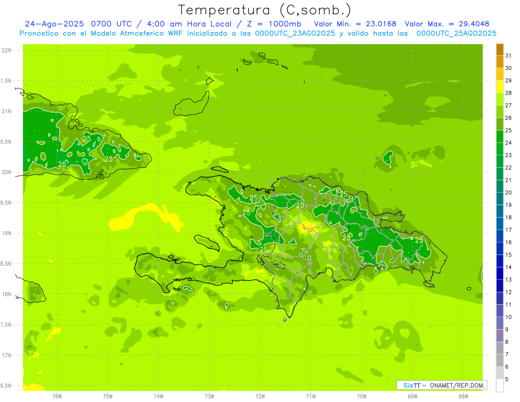Click the '29' color-bar scale label
The height and width of the screenshot is (402, 520).
508,81
